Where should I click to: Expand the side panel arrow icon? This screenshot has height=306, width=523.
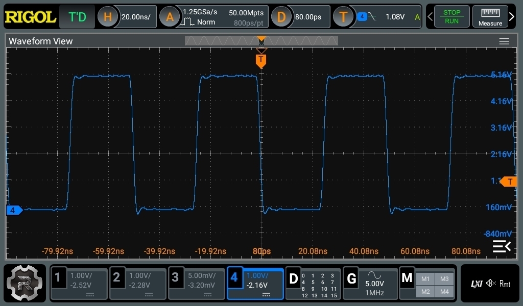[x=502, y=246]
